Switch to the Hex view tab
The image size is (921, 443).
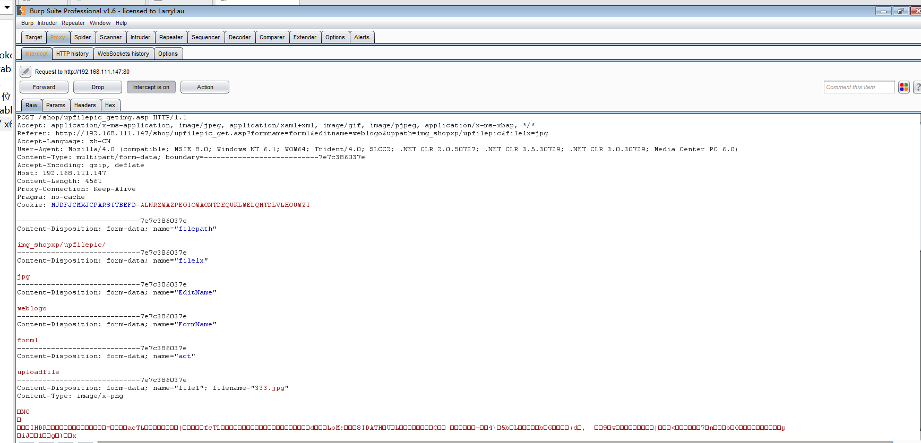point(110,105)
